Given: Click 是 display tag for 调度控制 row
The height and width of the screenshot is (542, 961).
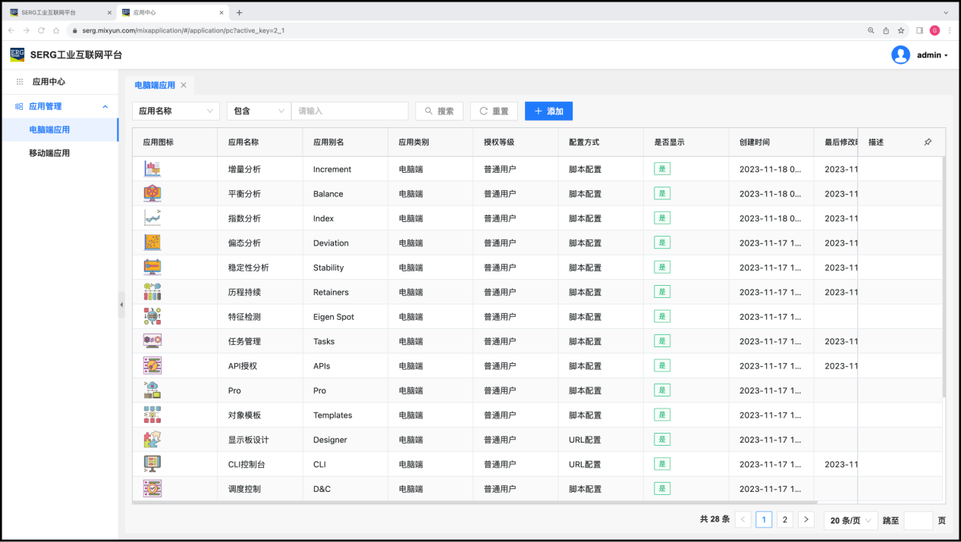Looking at the screenshot, I should (661, 489).
